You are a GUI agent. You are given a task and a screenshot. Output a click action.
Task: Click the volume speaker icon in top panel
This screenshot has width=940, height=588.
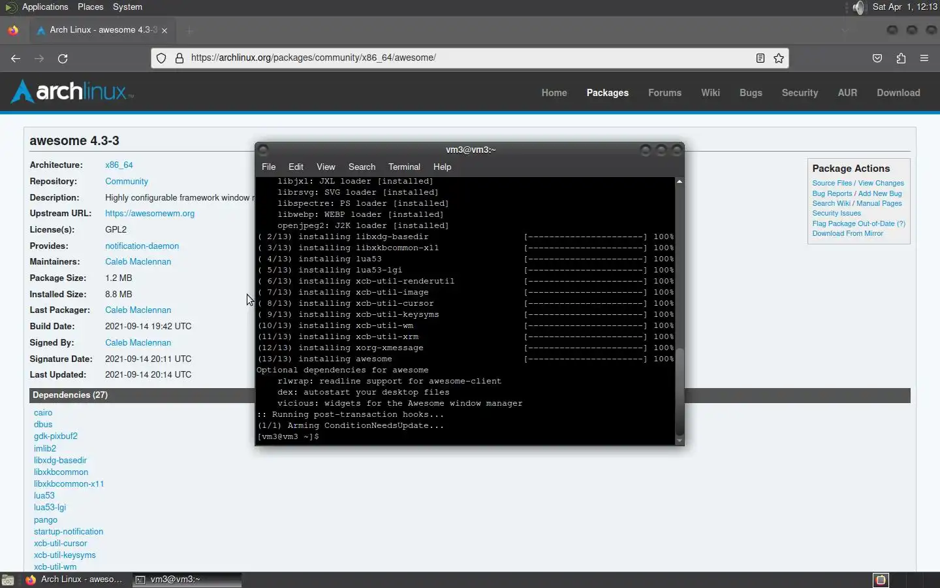point(858,7)
